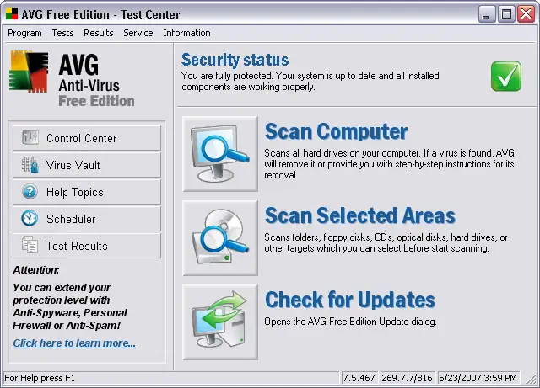Click the green security status checkmark

506,76
